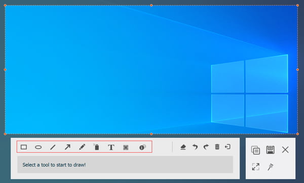
Task: Redo the last undone action
Action: pyautogui.click(x=206, y=147)
